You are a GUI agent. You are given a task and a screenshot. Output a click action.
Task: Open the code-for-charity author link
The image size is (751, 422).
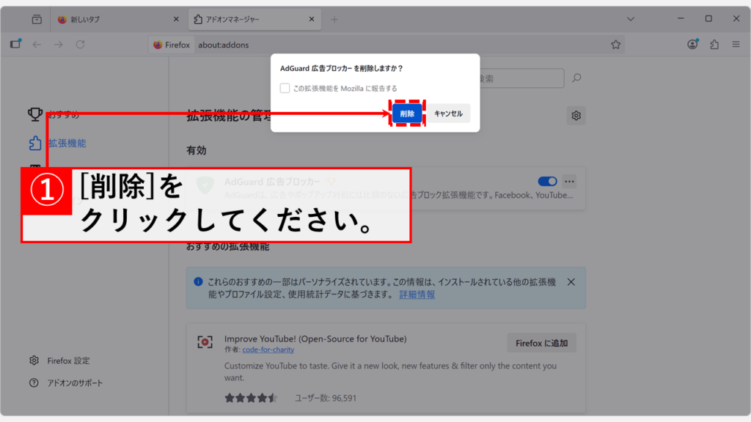(268, 349)
